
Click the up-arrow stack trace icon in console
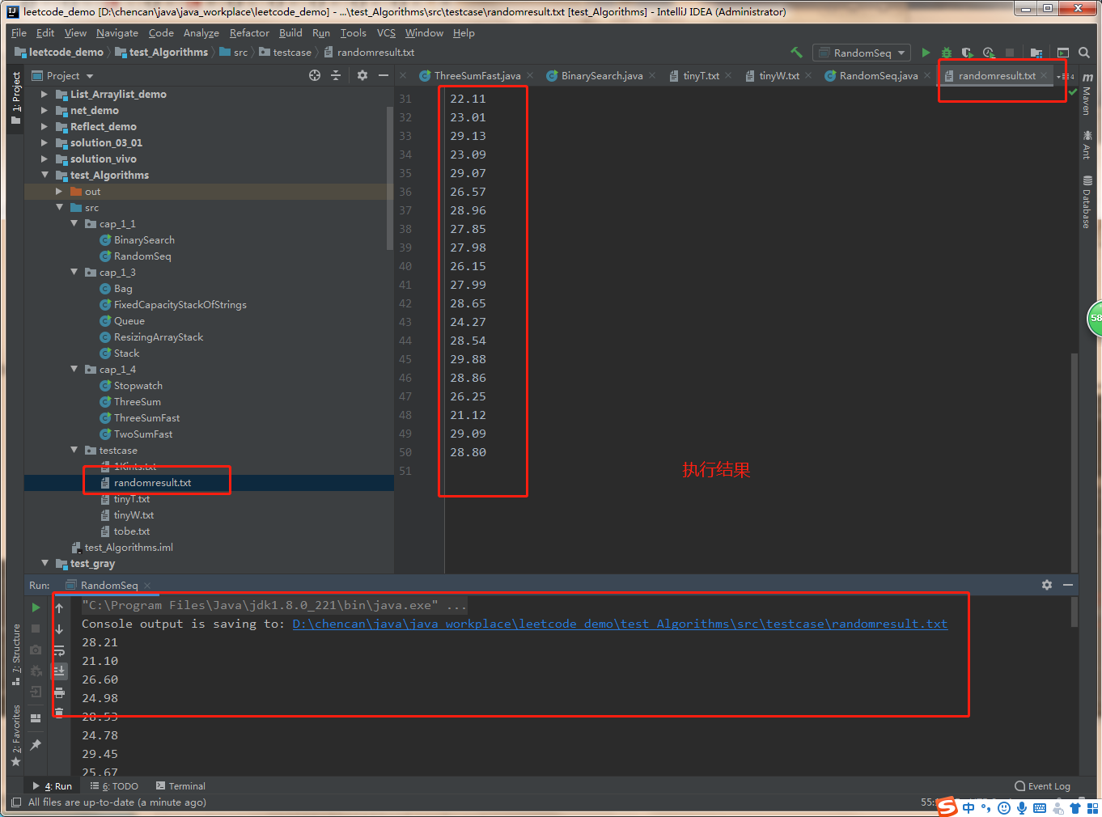pyautogui.click(x=59, y=607)
